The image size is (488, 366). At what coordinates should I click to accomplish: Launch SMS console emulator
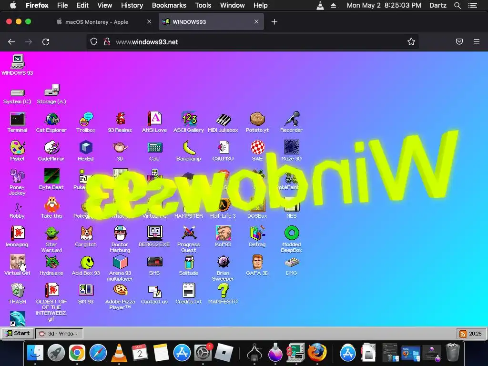pyautogui.click(x=154, y=262)
